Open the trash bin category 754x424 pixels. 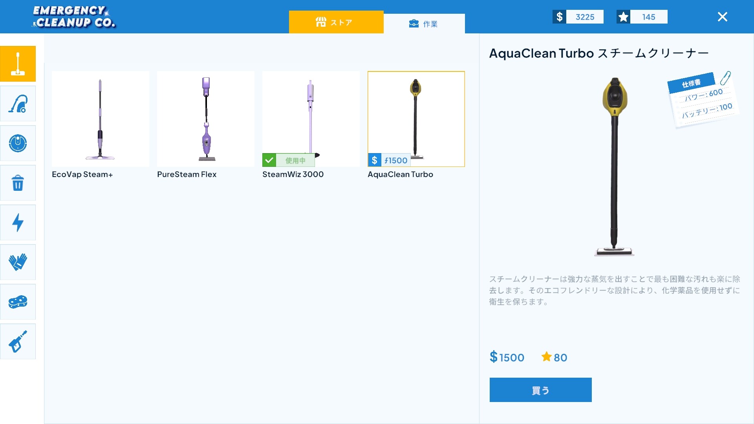tap(18, 183)
